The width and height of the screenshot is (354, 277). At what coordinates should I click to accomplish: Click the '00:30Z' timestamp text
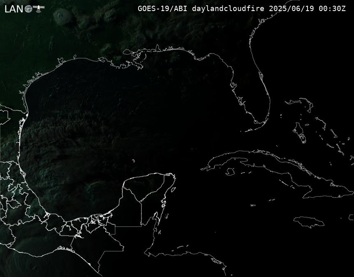tap(332, 9)
